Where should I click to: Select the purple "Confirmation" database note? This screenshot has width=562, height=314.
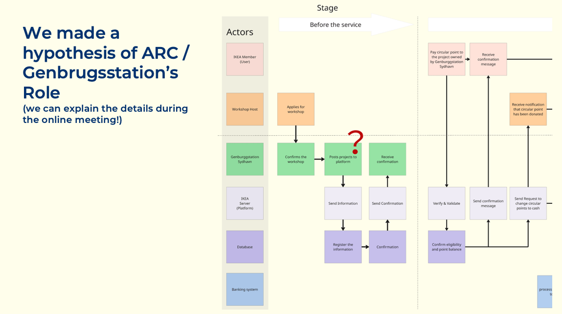[x=387, y=247]
